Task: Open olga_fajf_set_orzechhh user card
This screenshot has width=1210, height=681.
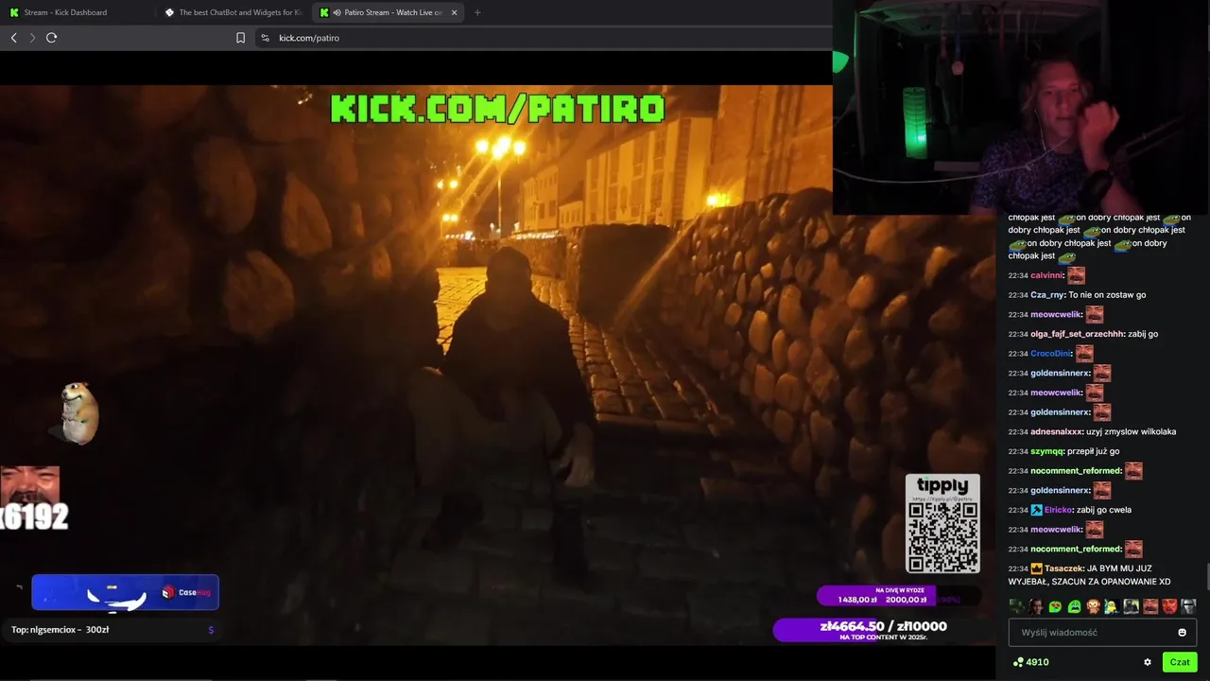Action: (1077, 334)
